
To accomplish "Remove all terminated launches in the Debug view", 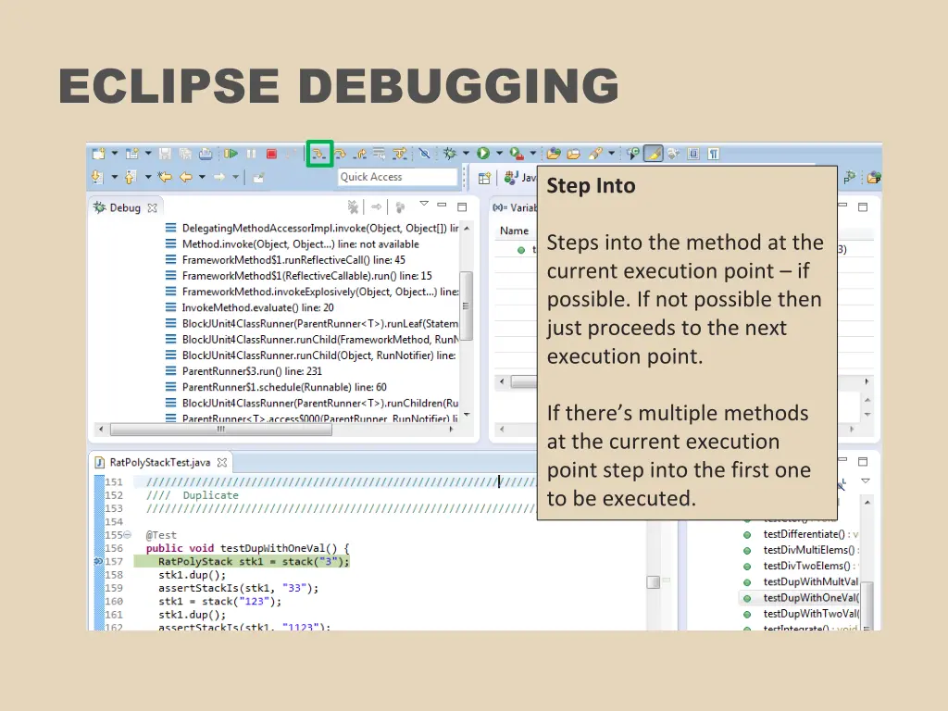I will pyautogui.click(x=353, y=206).
